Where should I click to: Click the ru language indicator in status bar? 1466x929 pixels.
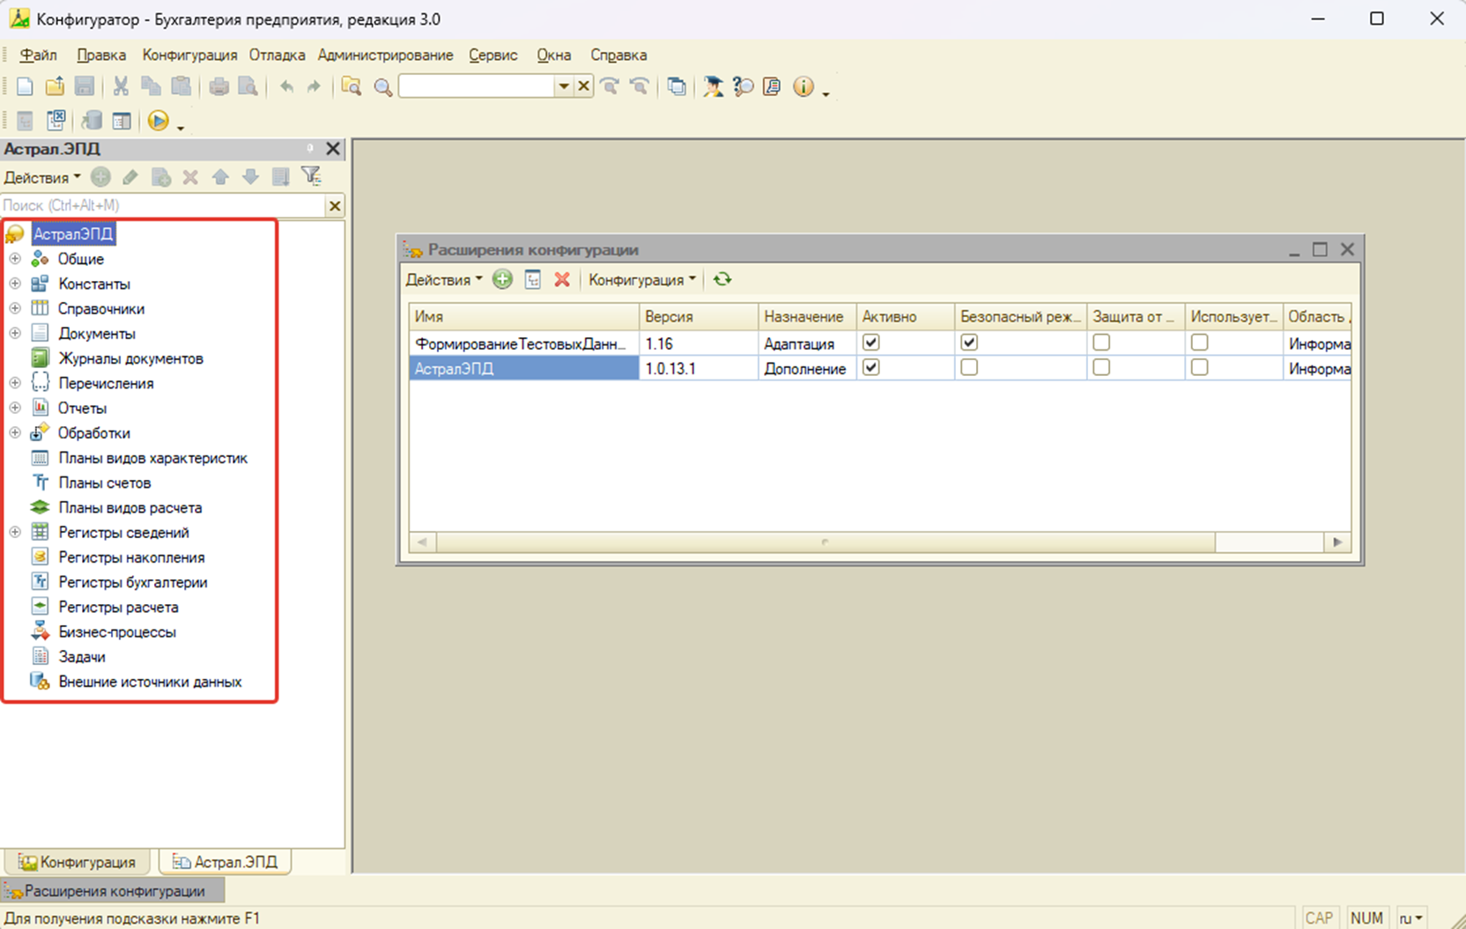pyautogui.click(x=1410, y=918)
